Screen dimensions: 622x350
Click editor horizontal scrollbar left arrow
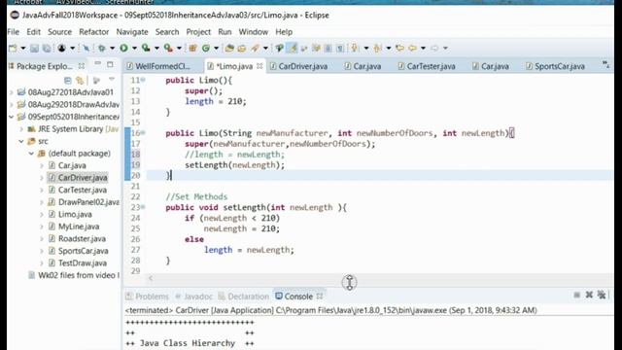pyautogui.click(x=151, y=278)
